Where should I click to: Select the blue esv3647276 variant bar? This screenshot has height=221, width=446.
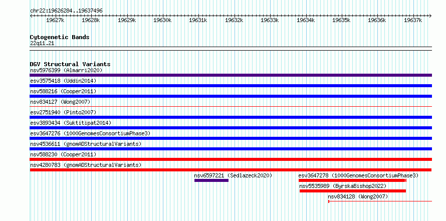pyautogui.click(x=231, y=138)
